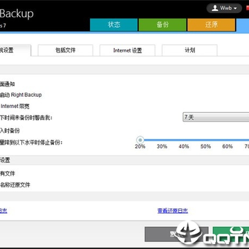Viewport: 249px width, 249px height.
Task: Click the 名称还原文件 option text
Action: pos(15,185)
